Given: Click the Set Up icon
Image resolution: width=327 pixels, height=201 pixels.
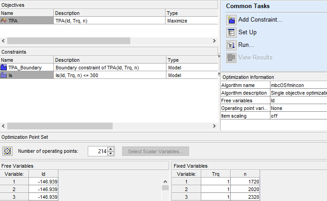Looking at the screenshot, I should 231,32.
